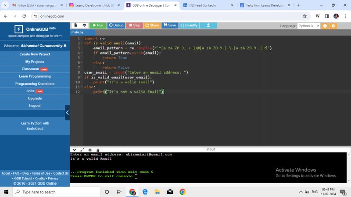Click the download code icon button
The image size is (351, 197).
[208, 25]
